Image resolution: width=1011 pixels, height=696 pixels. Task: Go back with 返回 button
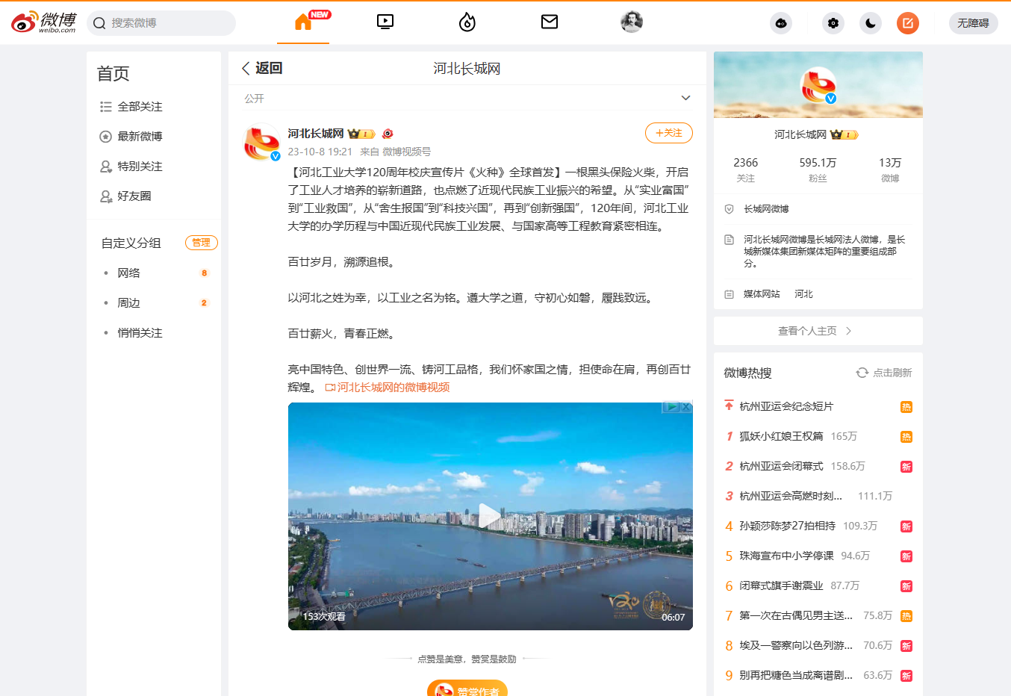(x=261, y=68)
